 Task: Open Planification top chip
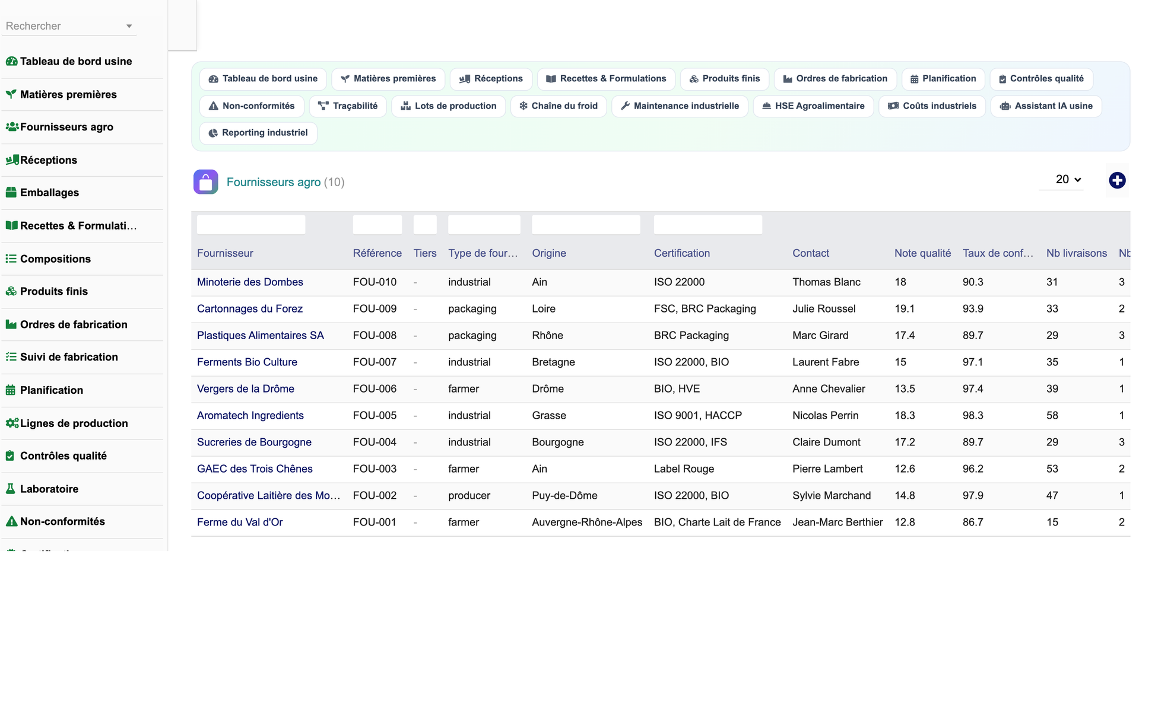click(943, 79)
